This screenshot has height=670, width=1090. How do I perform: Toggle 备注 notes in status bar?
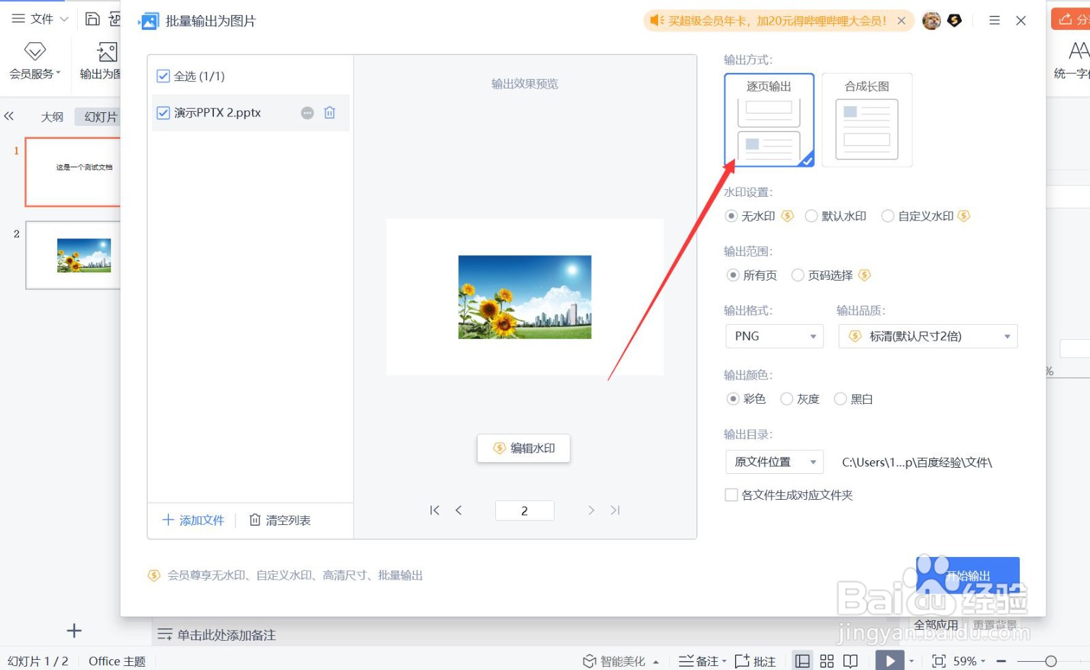[699, 661]
